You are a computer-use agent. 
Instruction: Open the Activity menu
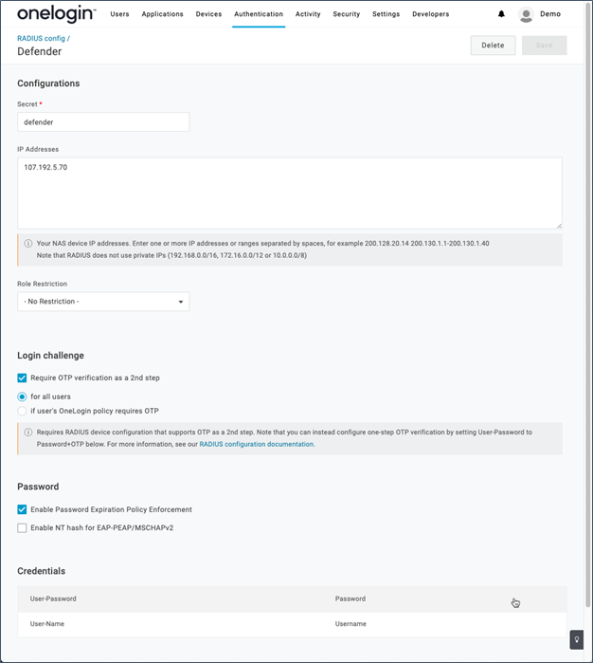click(308, 14)
